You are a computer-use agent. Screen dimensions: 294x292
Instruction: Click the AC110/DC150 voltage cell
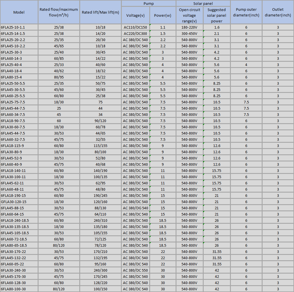[135, 27]
